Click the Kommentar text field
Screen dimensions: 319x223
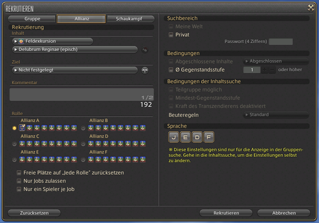[82, 94]
